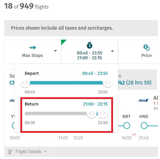Screen dimensions: 160x159
Task: Collapse the time filter dropdown arrow
Action: click(112, 51)
